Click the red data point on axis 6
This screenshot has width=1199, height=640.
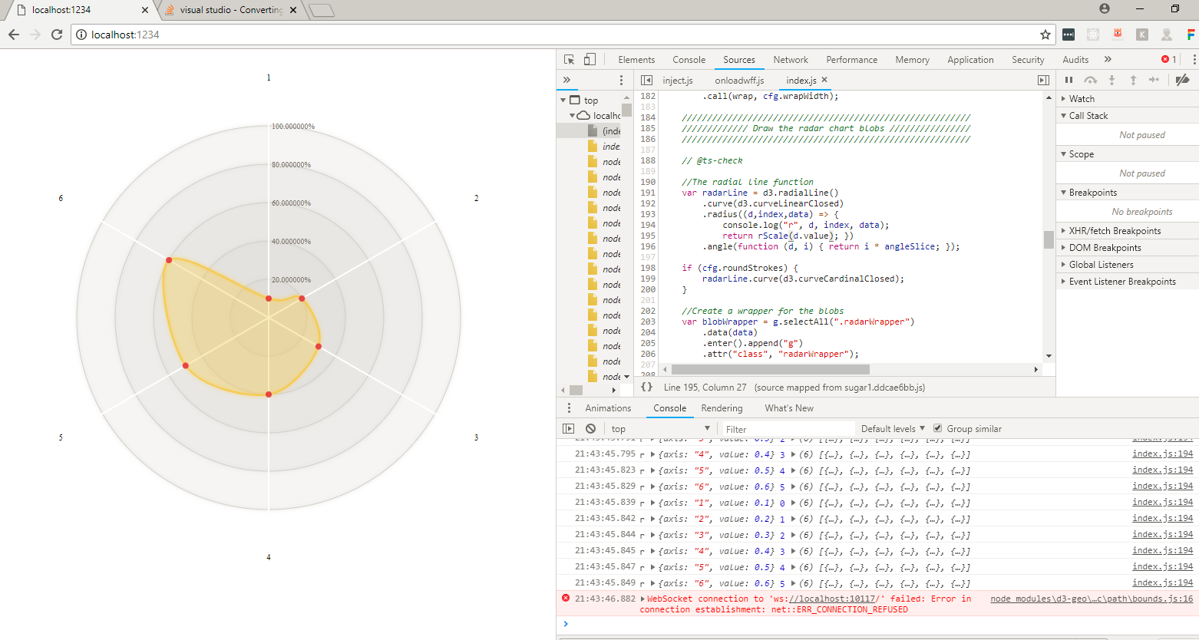169,260
